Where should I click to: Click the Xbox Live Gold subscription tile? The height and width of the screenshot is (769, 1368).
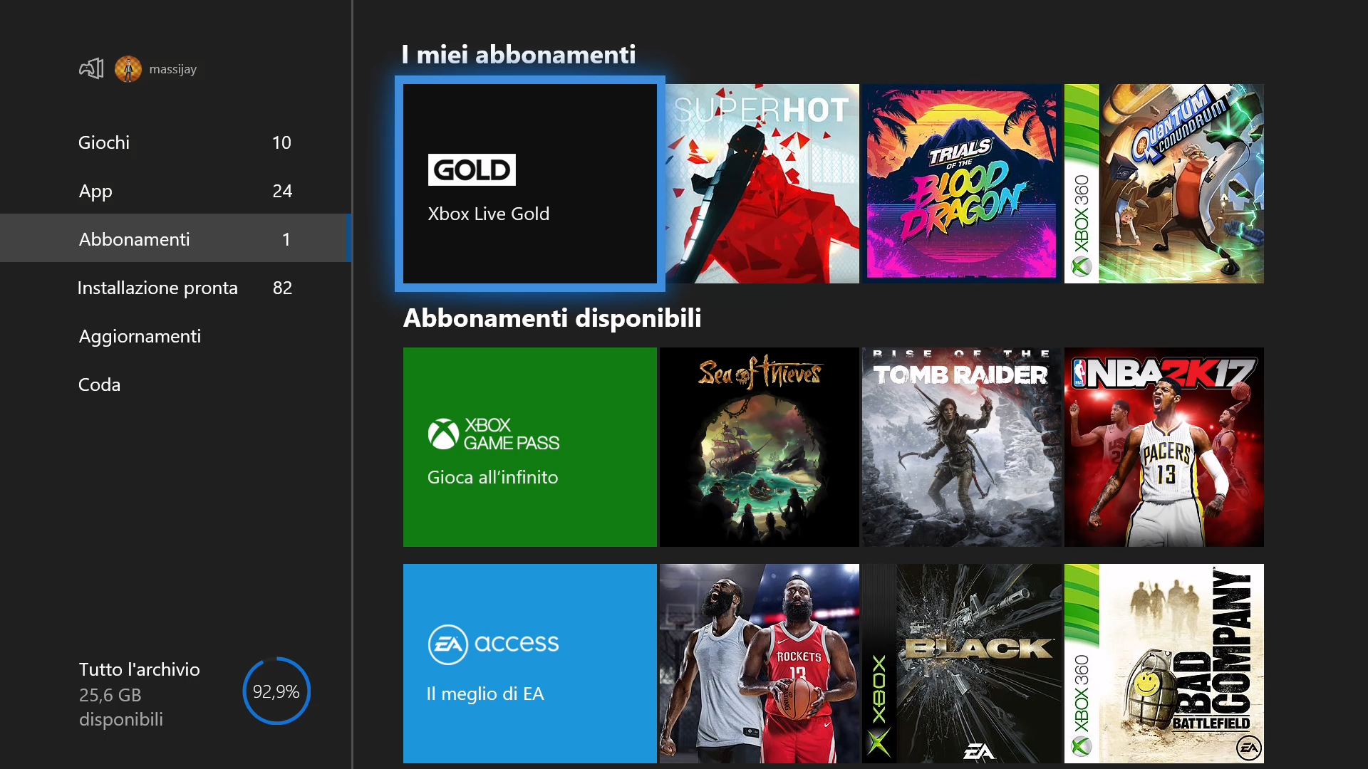coord(530,184)
